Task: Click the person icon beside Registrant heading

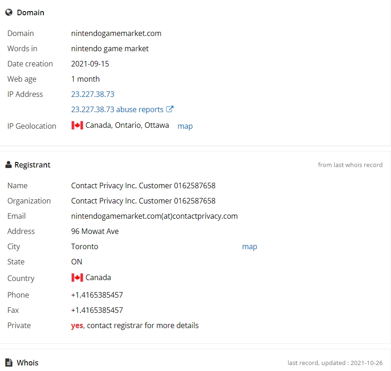Action: coord(8,165)
